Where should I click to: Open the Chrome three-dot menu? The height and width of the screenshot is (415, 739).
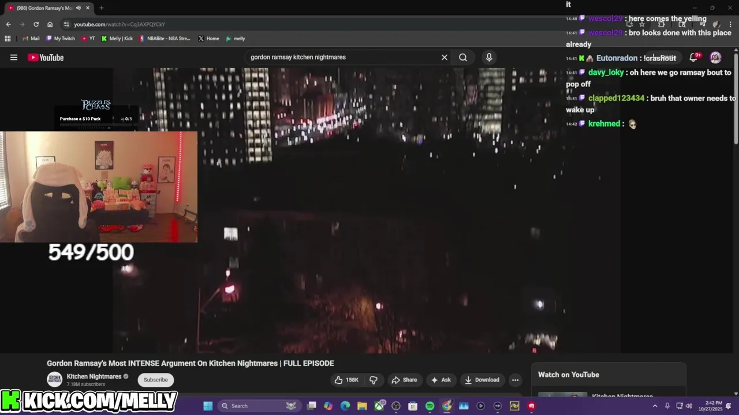(729, 24)
